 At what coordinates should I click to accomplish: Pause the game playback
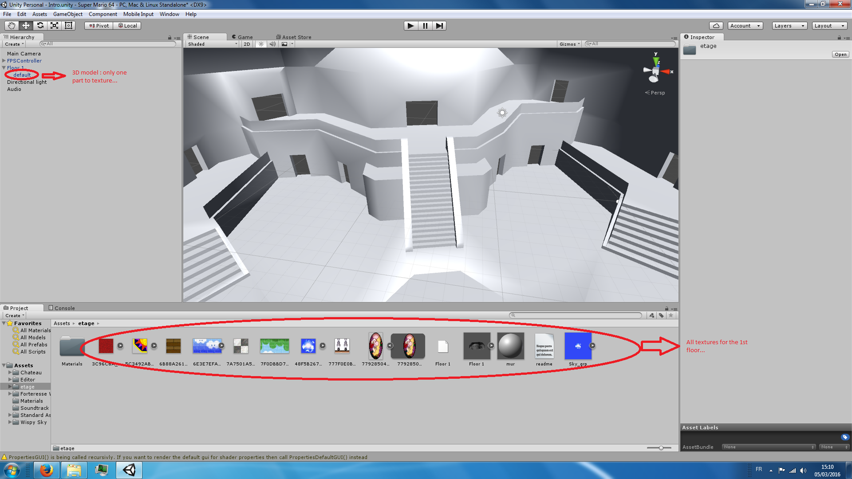[x=425, y=26]
